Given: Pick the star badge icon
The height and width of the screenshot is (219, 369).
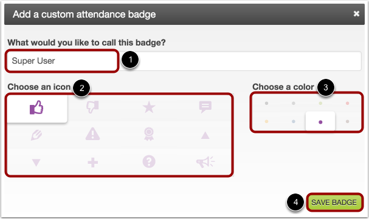Looking at the screenshot, I should pyautogui.click(x=149, y=107).
